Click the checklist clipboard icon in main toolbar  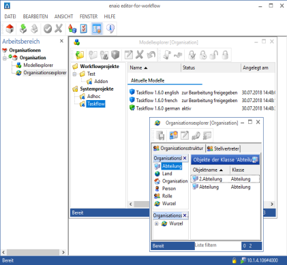point(84,29)
